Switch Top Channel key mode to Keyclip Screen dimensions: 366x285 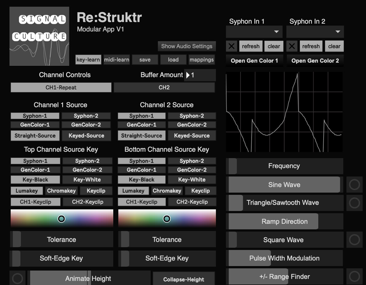96,191
